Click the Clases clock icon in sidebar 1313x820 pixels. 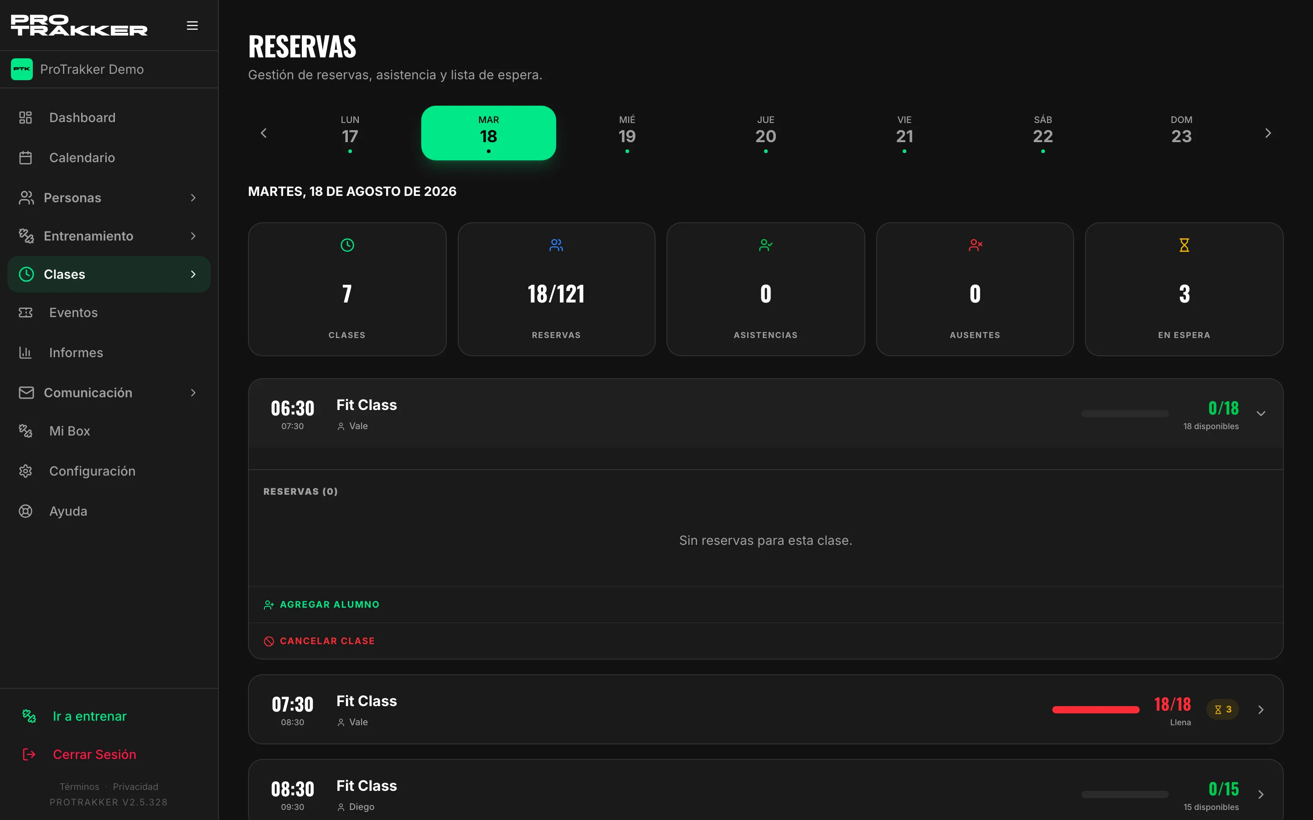pos(26,274)
